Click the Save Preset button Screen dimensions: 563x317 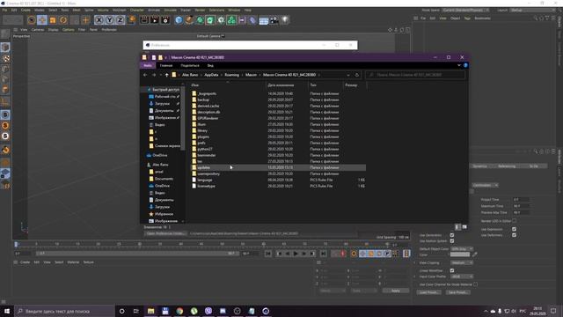[x=457, y=292]
